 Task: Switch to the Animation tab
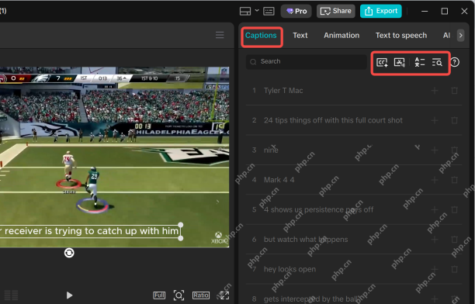[x=342, y=36]
